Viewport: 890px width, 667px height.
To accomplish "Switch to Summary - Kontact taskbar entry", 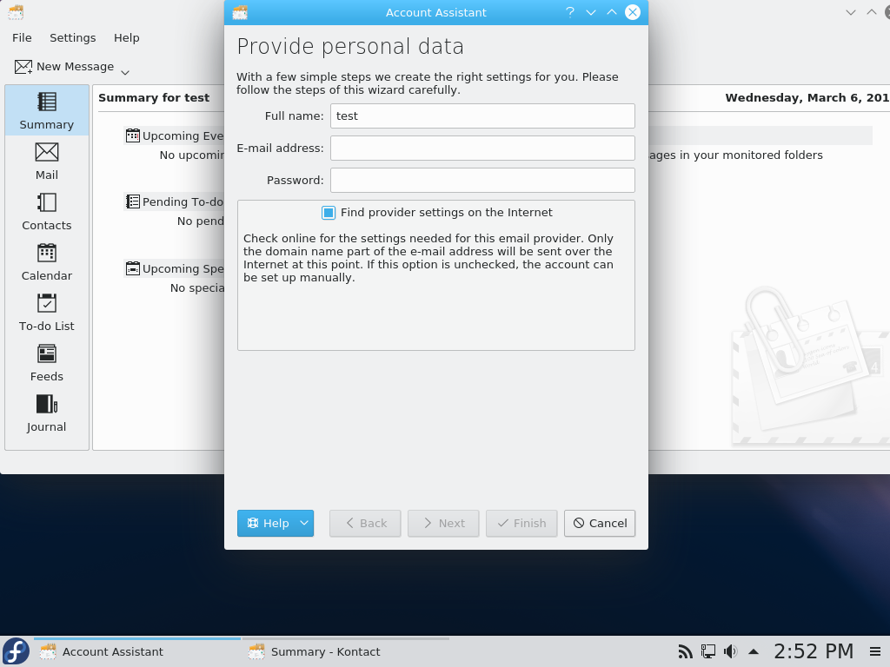I will [346, 651].
